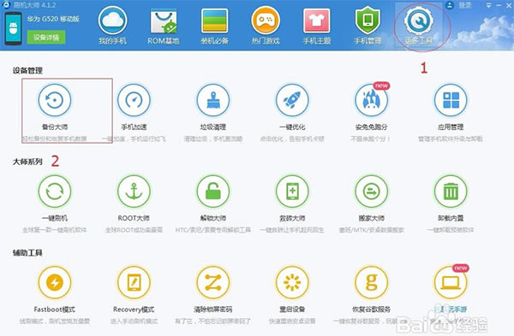Enter Fastboot模式 lightning icon

[x=55, y=283]
